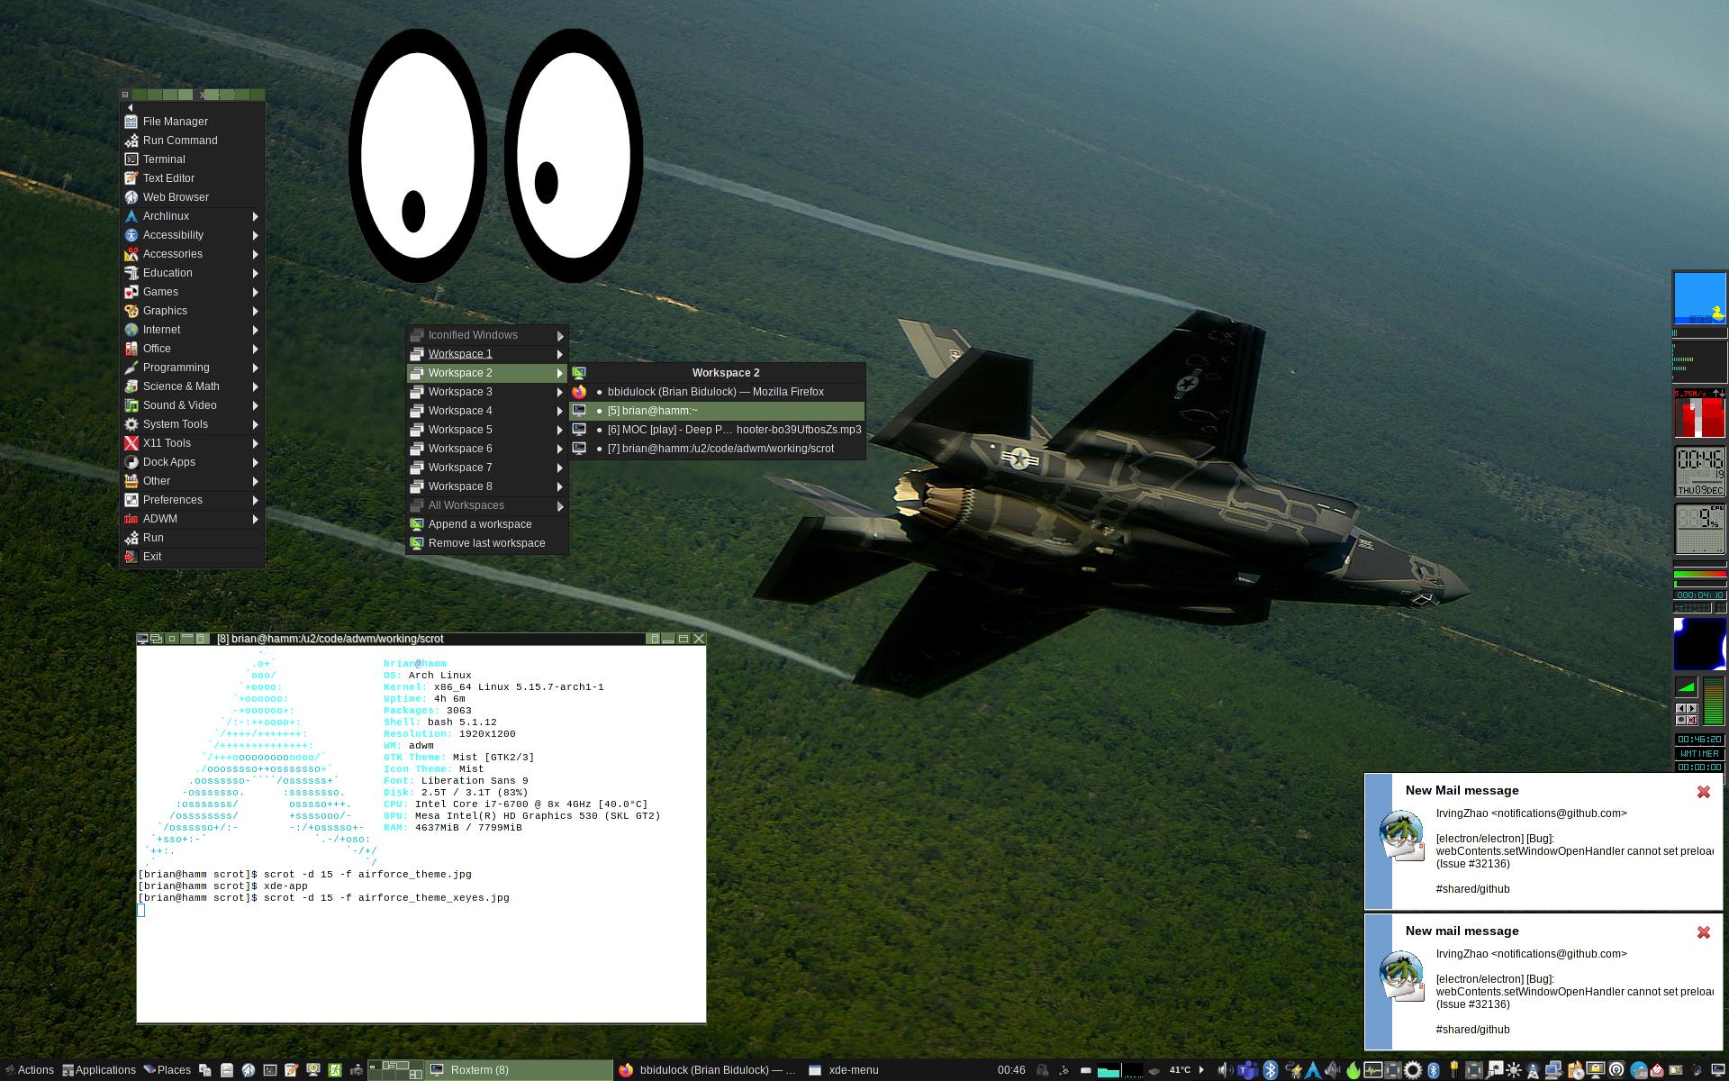Click the system monitor graph tray icon
This screenshot has width=1729, height=1081.
pos(1373,1070)
